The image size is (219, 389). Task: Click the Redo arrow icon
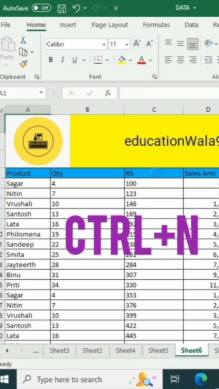96,9
